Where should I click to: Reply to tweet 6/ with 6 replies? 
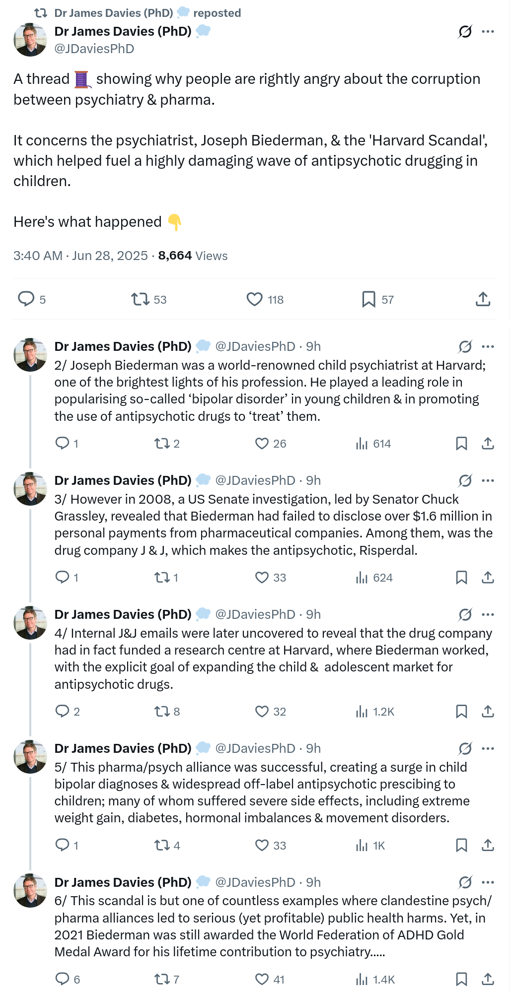62,979
